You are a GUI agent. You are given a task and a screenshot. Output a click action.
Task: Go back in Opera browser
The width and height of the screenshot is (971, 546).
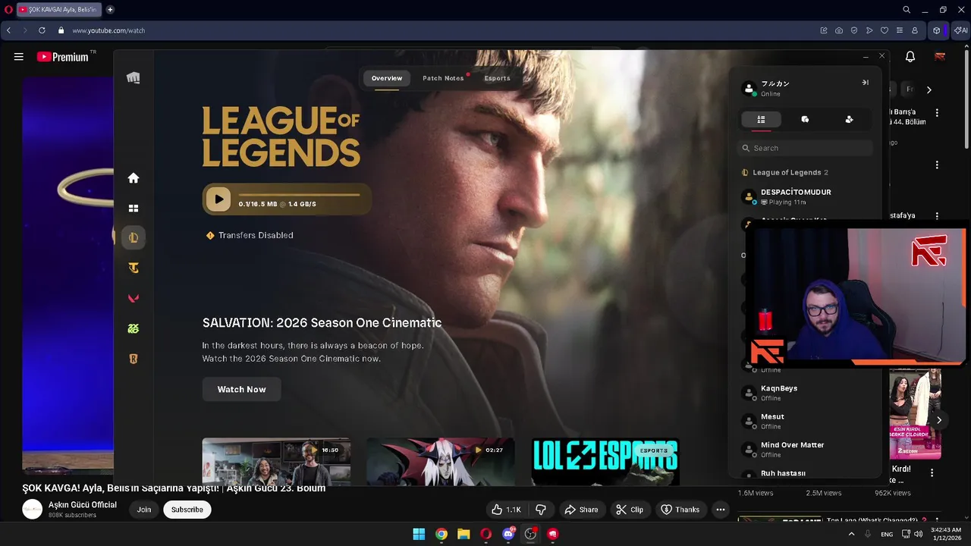coord(8,30)
